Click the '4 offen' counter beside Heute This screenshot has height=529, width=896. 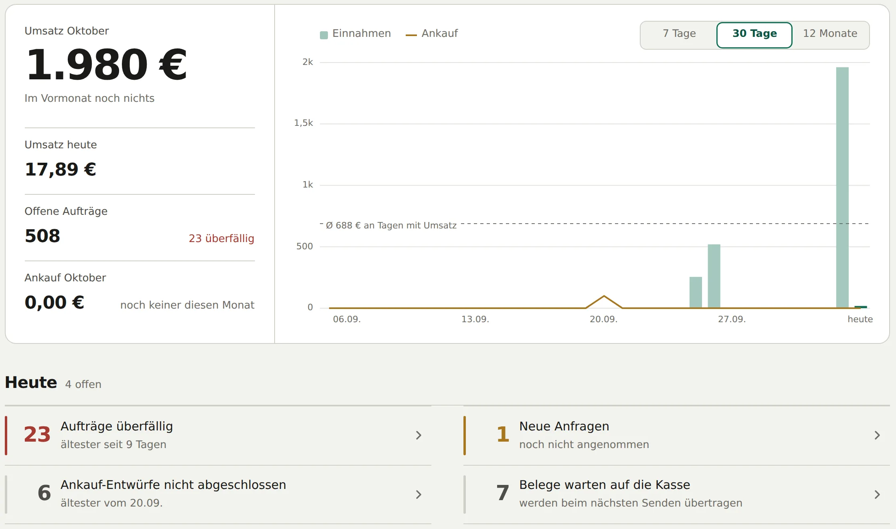click(83, 384)
